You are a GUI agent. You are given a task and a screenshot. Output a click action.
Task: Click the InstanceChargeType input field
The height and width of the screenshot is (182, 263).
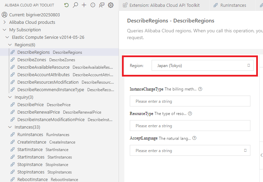pyautogui.click(x=190, y=101)
